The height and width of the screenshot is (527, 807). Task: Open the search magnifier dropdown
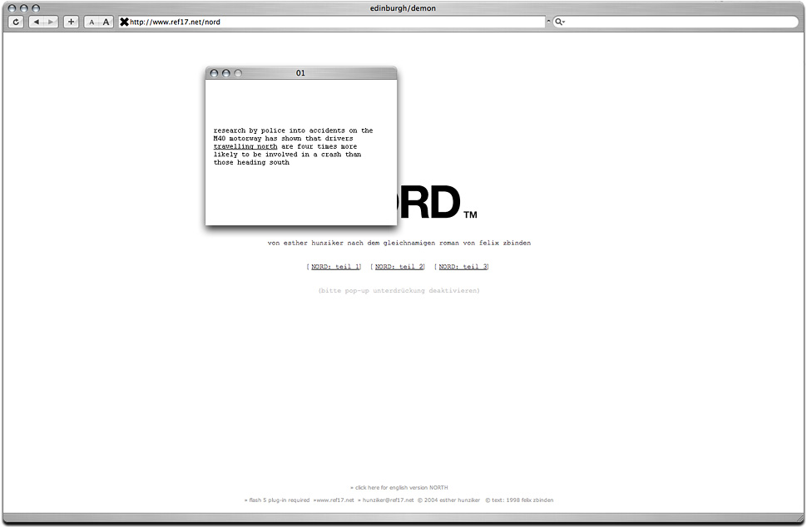point(560,22)
